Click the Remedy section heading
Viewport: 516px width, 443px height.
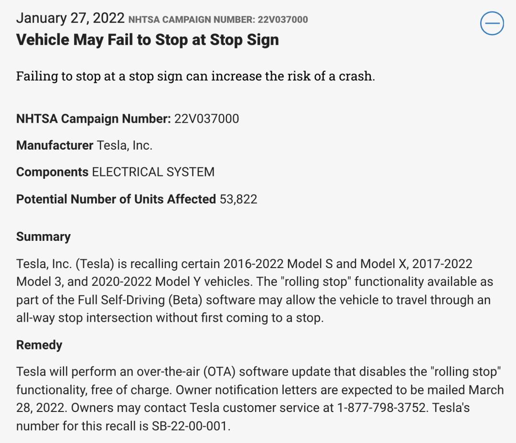click(39, 345)
